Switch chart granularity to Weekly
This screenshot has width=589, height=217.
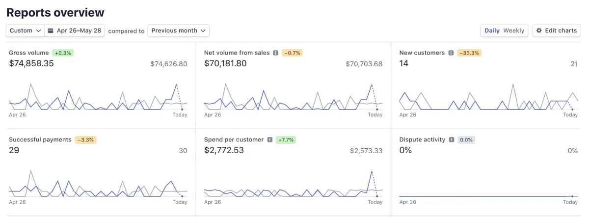tap(514, 30)
